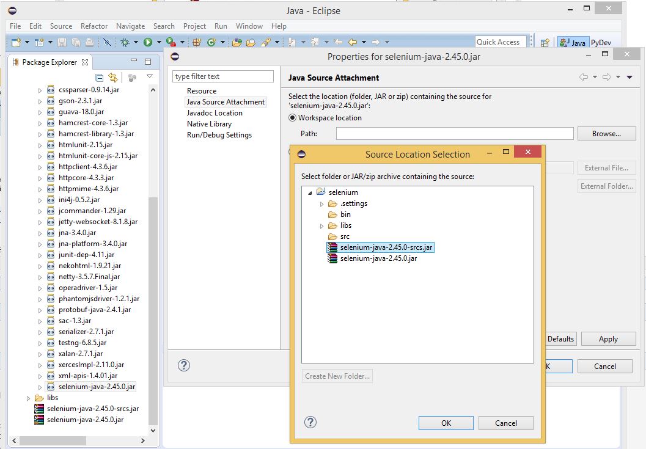Image resolution: width=646 pixels, height=449 pixels.
Task: Click Collapse All in Package Explorer
Action: 99,78
